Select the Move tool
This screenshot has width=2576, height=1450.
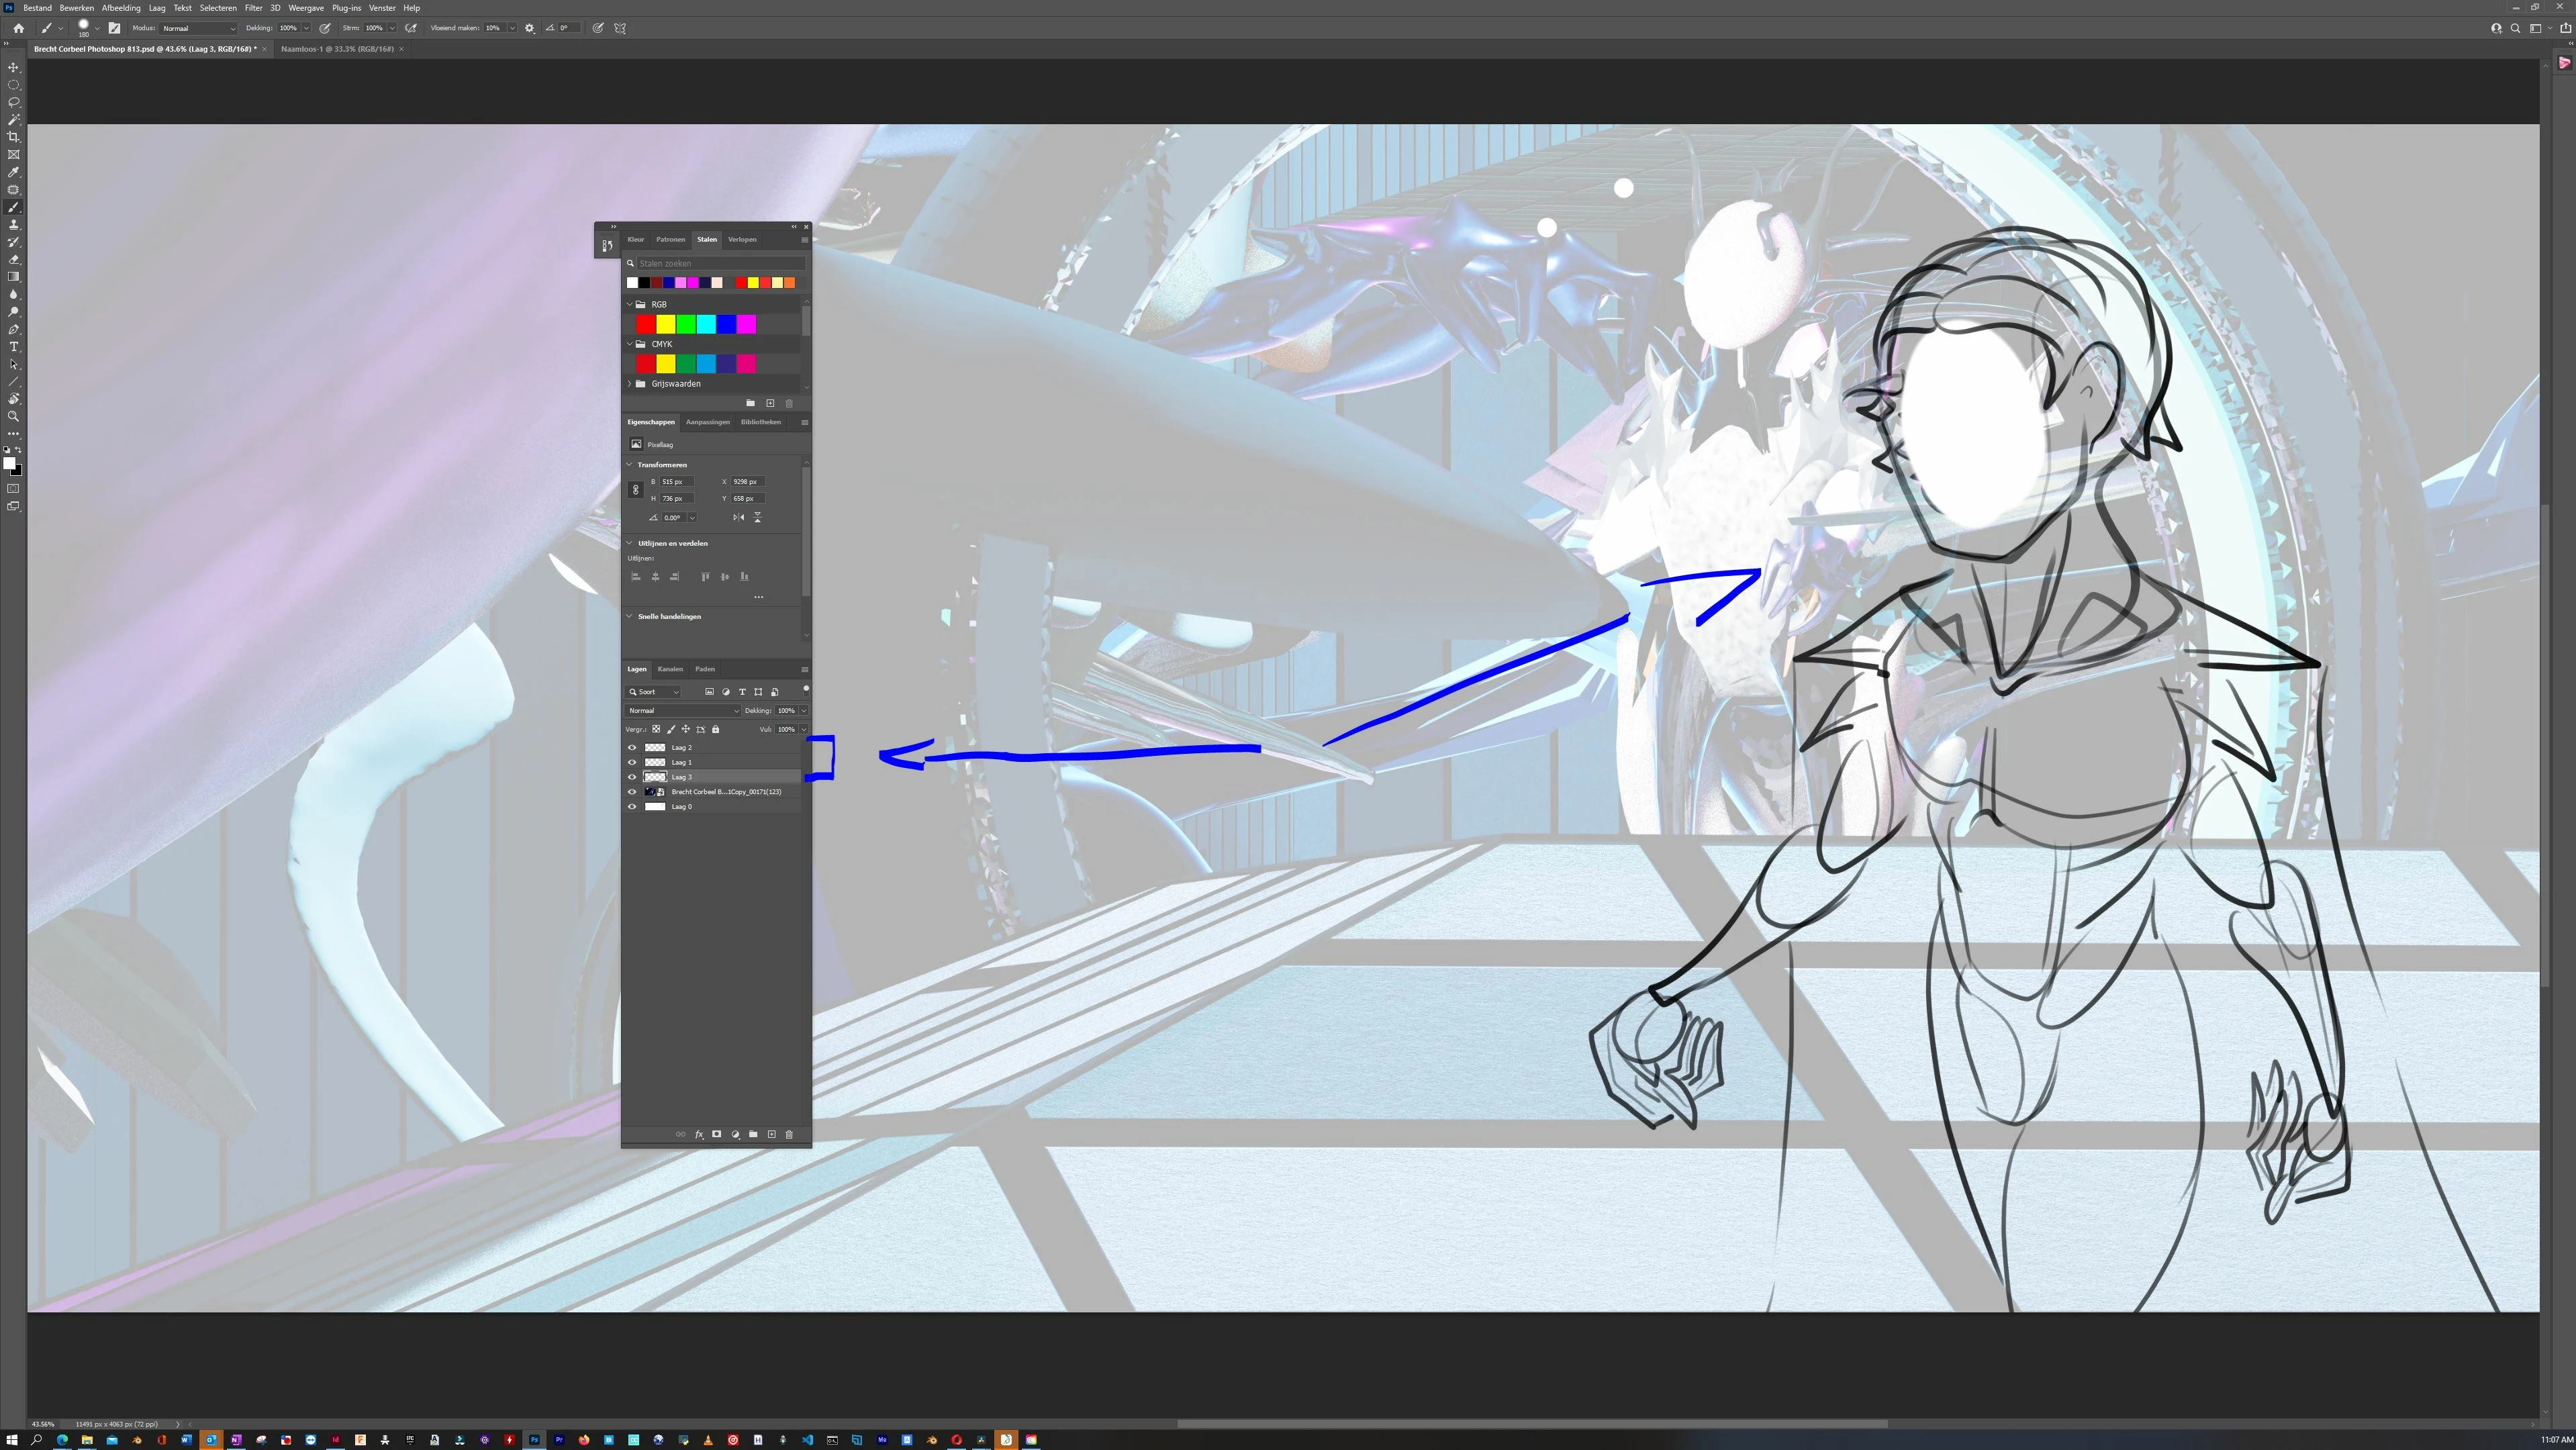pos(13,67)
